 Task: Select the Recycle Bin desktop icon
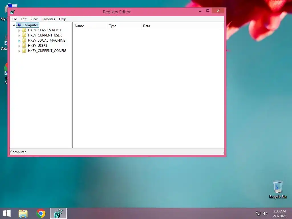point(278,190)
